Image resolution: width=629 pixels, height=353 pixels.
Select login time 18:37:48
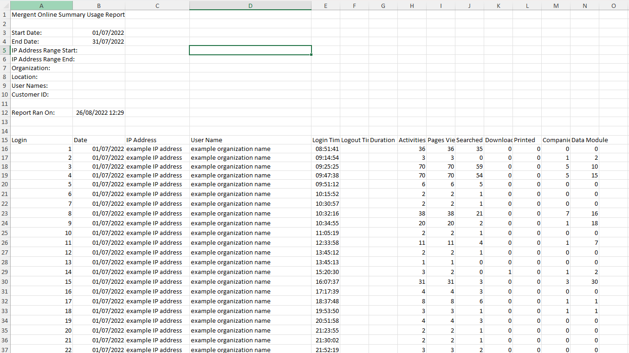[325, 301]
